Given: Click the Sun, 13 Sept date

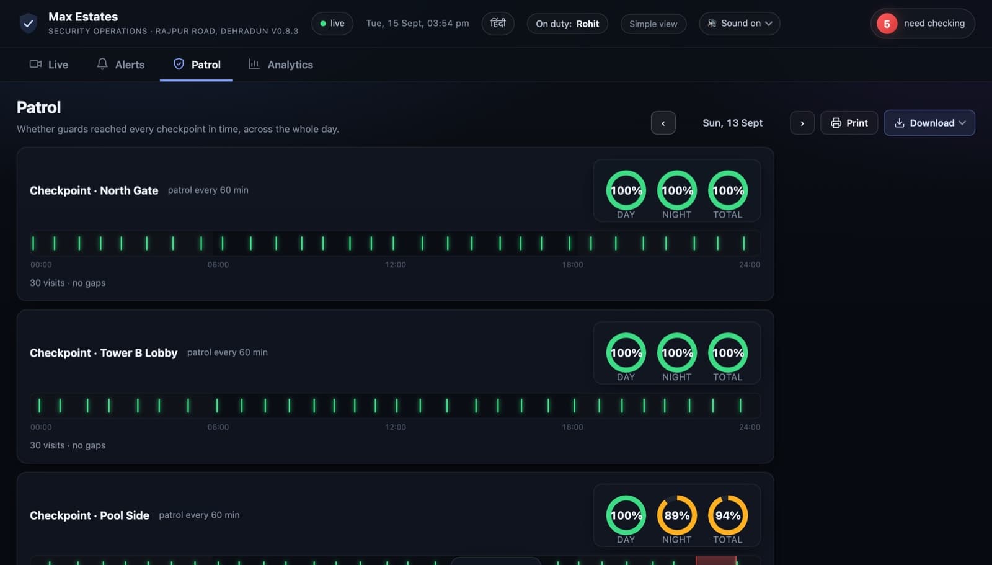Looking at the screenshot, I should pos(733,123).
